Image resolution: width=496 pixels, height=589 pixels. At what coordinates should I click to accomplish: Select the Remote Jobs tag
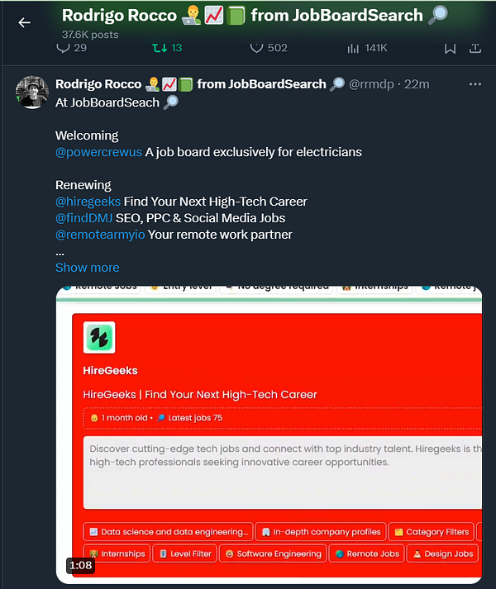[x=367, y=553]
